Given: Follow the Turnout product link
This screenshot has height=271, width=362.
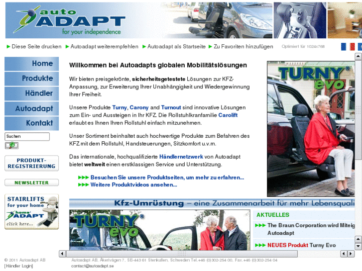Looking at the screenshot, I should tap(171, 107).
